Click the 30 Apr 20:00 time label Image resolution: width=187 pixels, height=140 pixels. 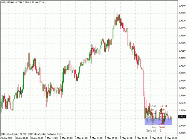coord(37,138)
